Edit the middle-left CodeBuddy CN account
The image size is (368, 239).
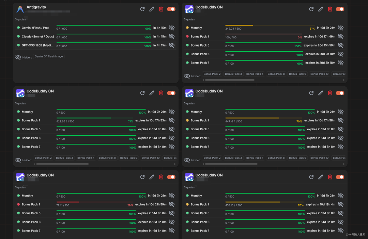[x=152, y=93]
